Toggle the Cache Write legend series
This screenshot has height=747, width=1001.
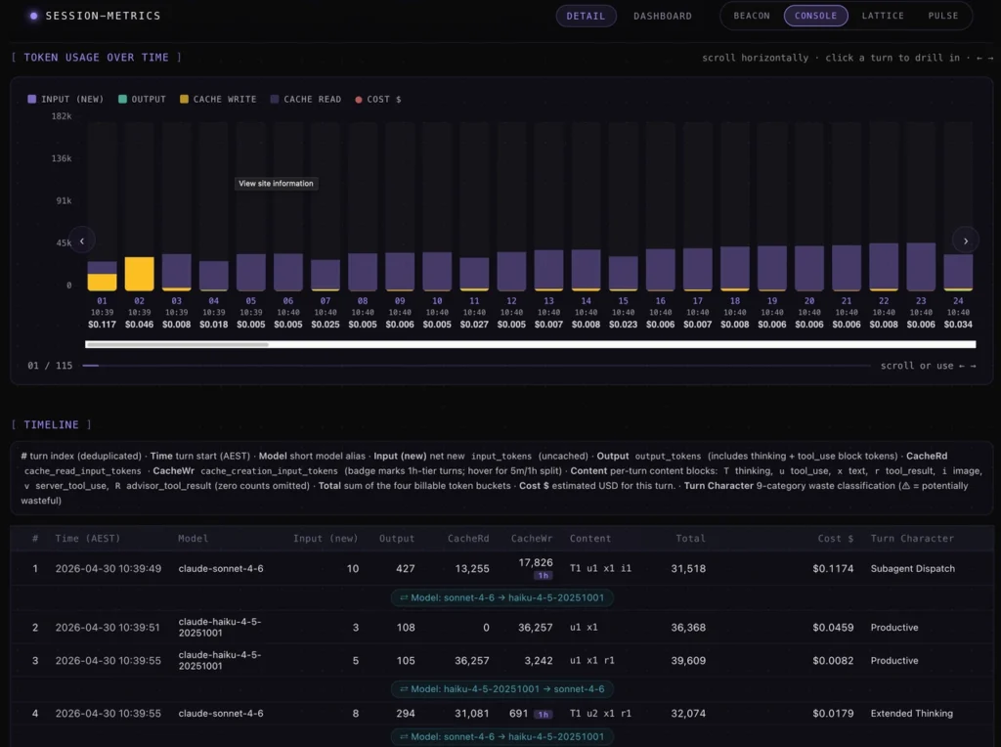(x=218, y=99)
